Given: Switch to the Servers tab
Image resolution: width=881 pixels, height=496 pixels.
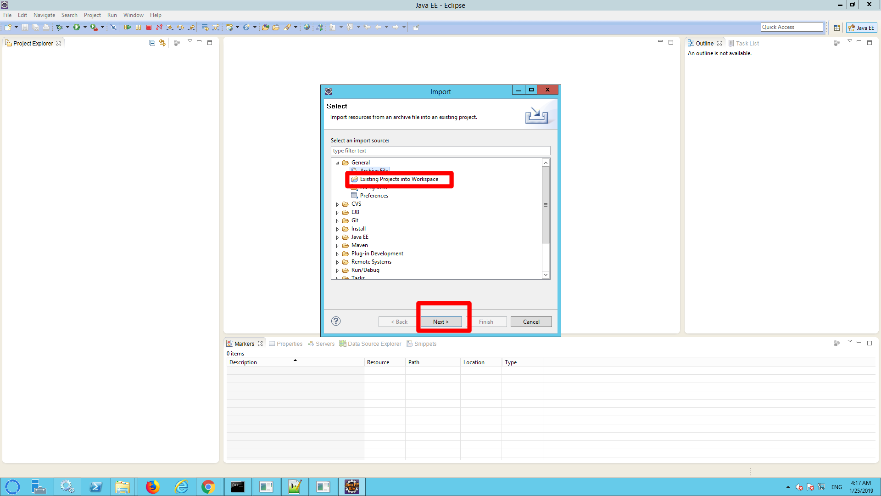Looking at the screenshot, I should (x=321, y=344).
